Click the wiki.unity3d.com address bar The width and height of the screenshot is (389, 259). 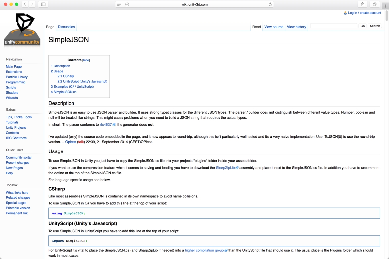coord(195,4)
